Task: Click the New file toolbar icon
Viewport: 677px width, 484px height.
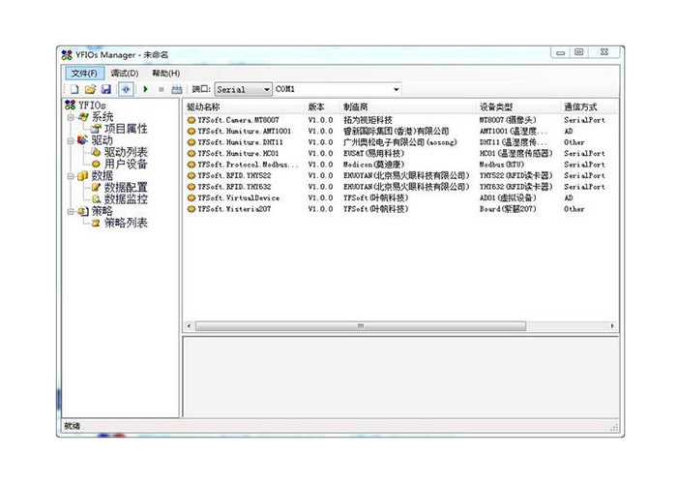Action: [74, 89]
